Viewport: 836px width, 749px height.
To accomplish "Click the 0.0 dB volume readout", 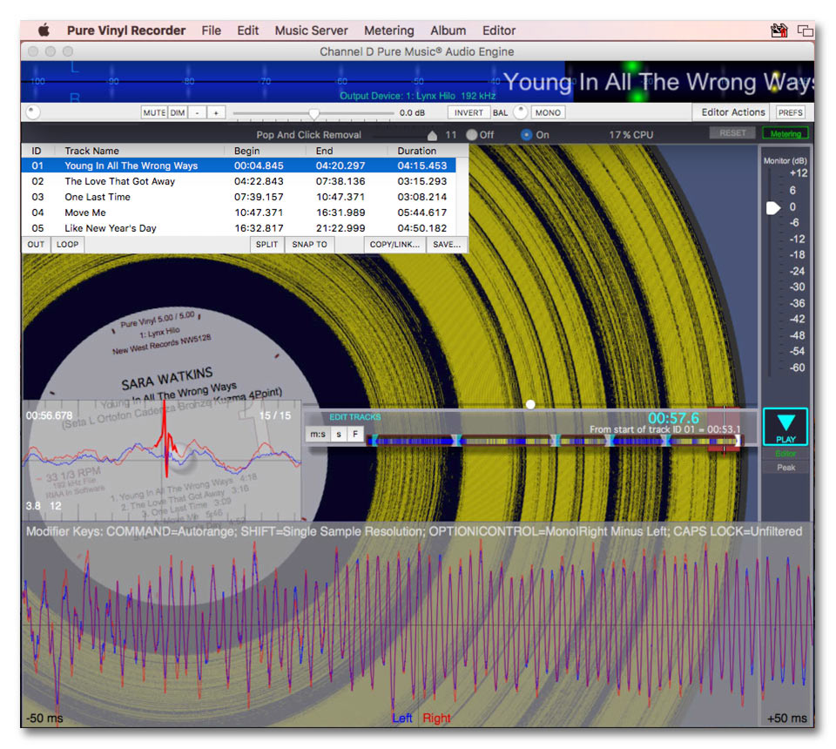I will click(x=412, y=112).
